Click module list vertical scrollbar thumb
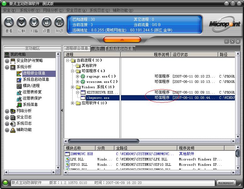The height and width of the screenshot is (189, 244). click(x=238, y=154)
